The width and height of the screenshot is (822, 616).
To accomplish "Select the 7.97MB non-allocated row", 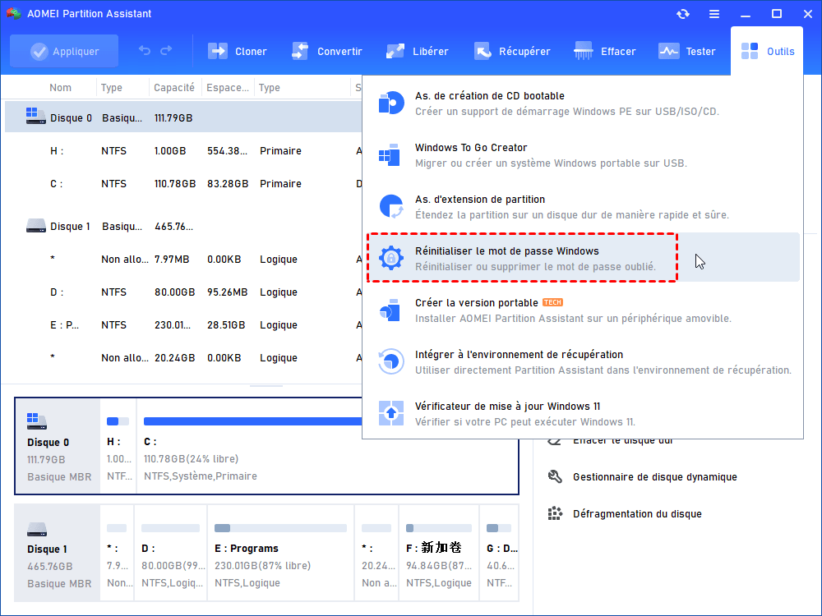I will [183, 260].
